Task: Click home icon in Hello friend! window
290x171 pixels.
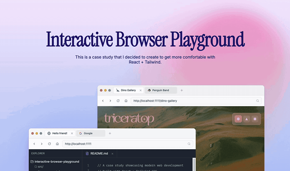Action: (x=57, y=144)
